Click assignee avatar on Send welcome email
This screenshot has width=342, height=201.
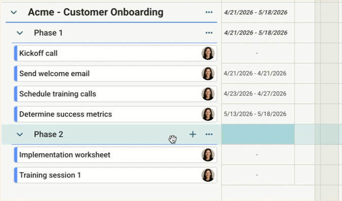point(208,74)
